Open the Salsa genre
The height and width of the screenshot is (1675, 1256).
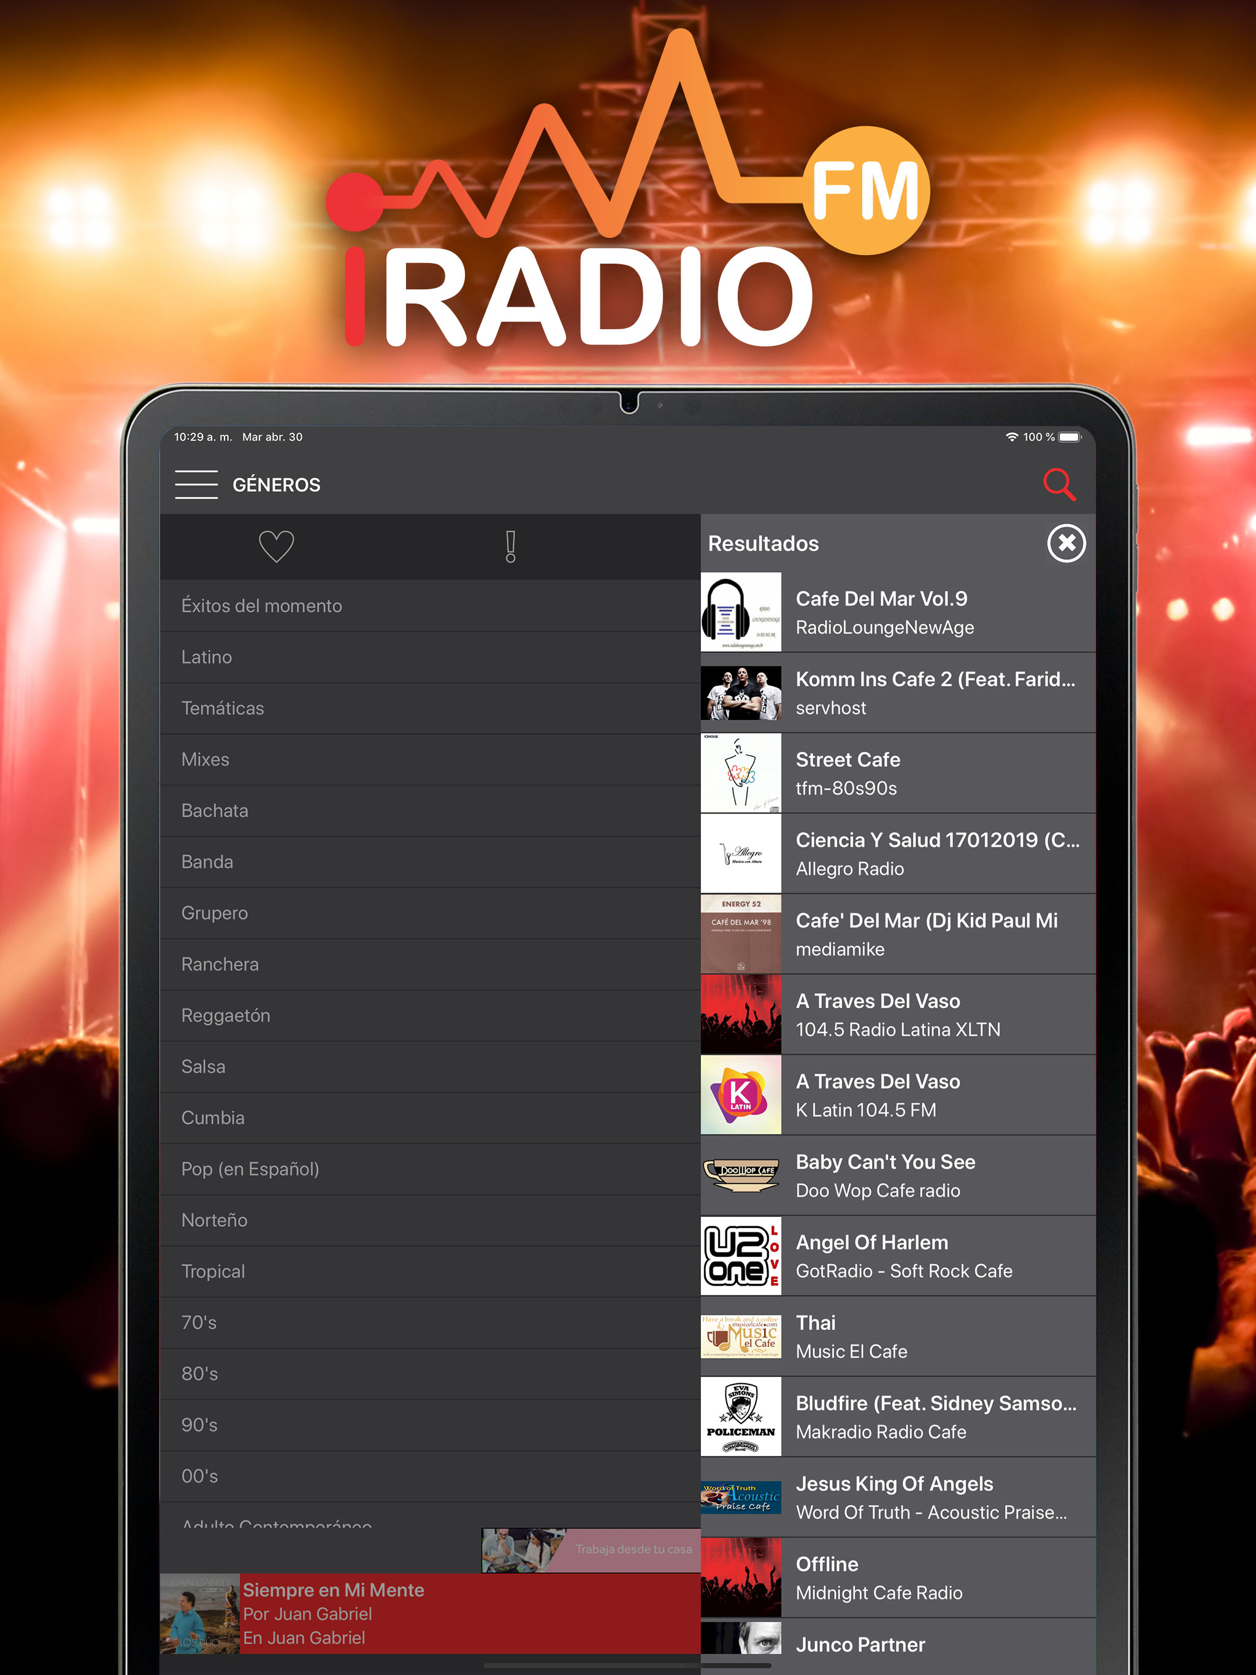(x=431, y=1067)
